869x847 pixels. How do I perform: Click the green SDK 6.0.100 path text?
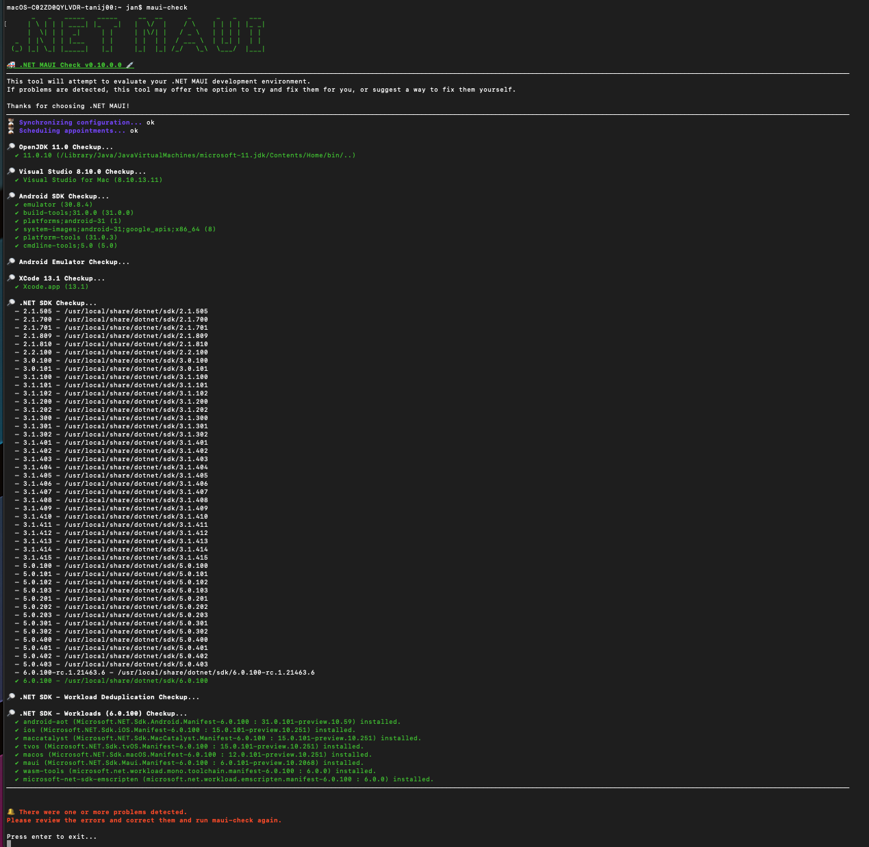pos(116,681)
